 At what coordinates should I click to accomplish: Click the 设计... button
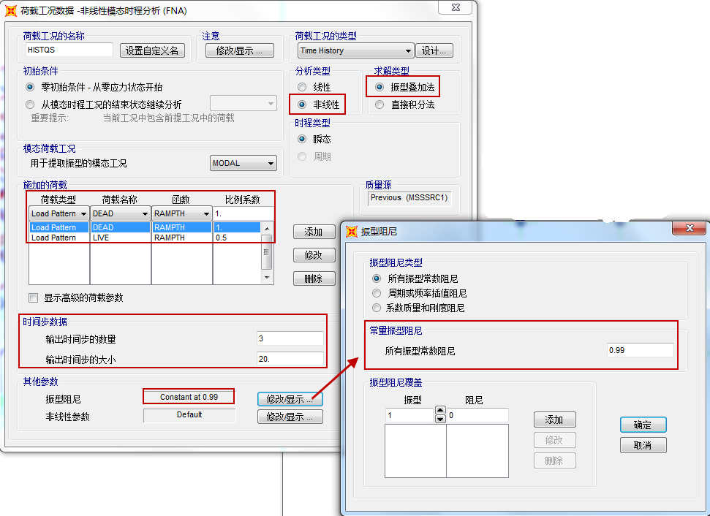point(434,50)
